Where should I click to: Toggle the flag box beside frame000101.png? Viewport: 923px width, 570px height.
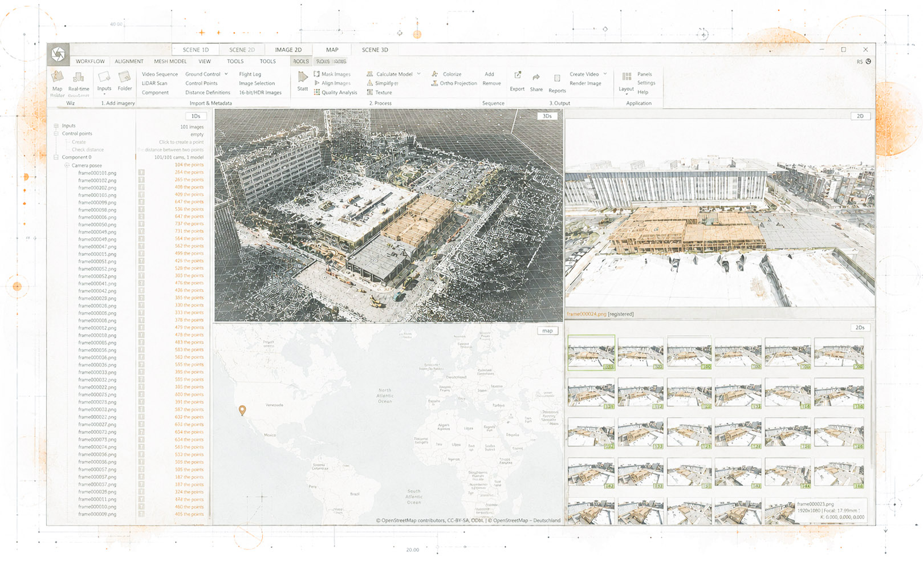click(x=141, y=172)
